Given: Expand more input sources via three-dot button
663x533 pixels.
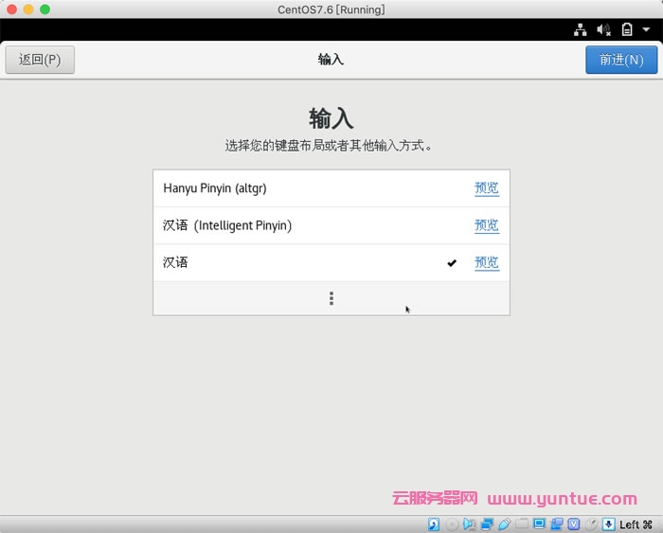Looking at the screenshot, I should tap(331, 298).
